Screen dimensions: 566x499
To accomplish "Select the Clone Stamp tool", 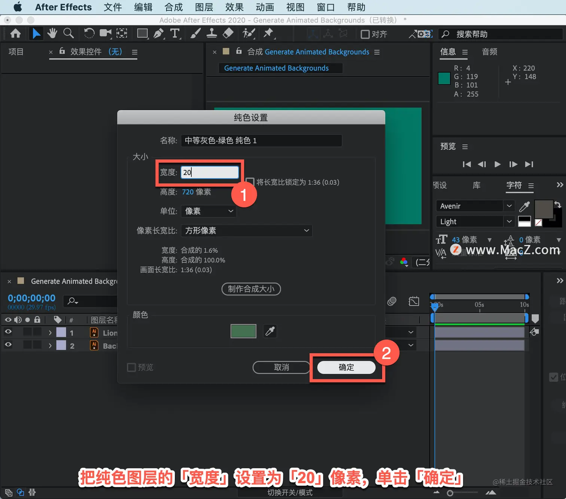I will pos(212,34).
